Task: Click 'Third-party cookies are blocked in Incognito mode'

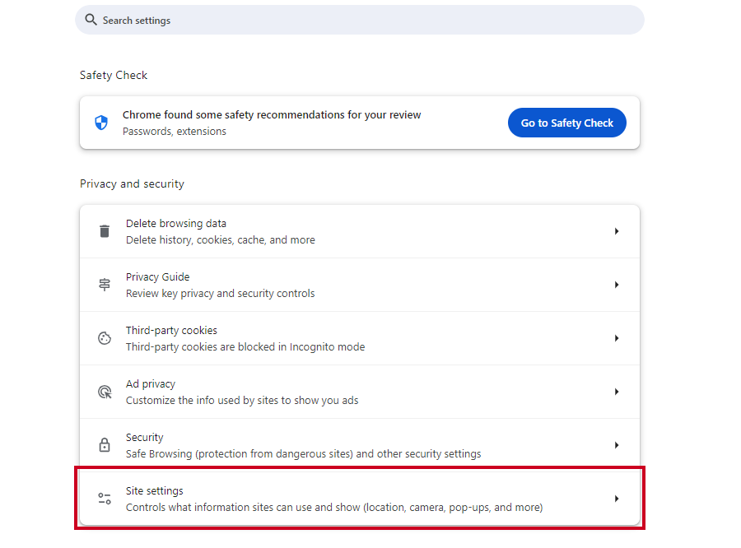Action: pos(245,346)
